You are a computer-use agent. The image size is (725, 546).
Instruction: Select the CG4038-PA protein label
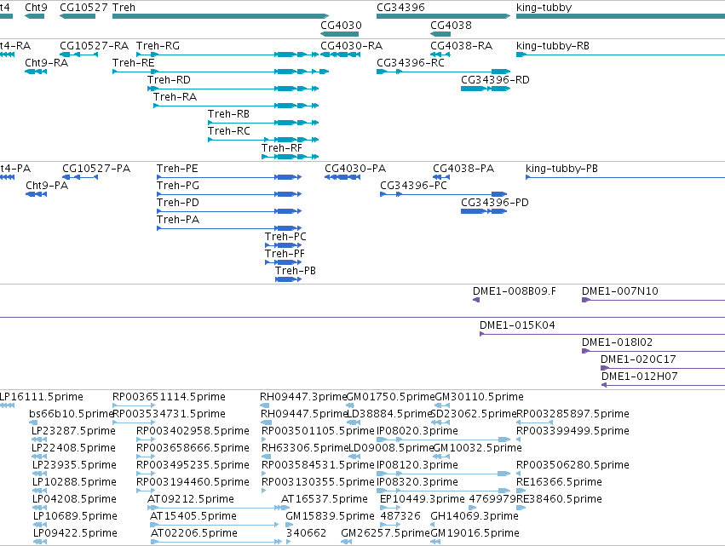pyautogui.click(x=463, y=169)
